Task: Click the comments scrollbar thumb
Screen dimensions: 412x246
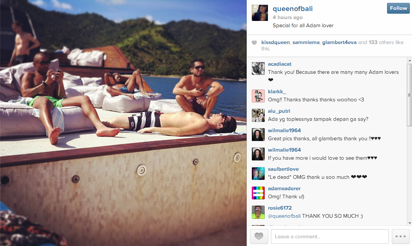Action: pos(409,95)
